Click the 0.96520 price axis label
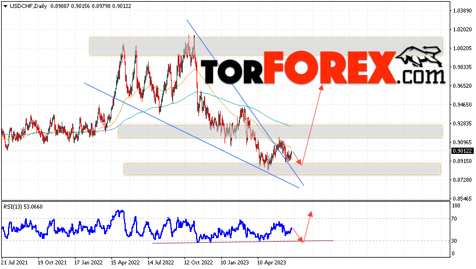 [462, 85]
